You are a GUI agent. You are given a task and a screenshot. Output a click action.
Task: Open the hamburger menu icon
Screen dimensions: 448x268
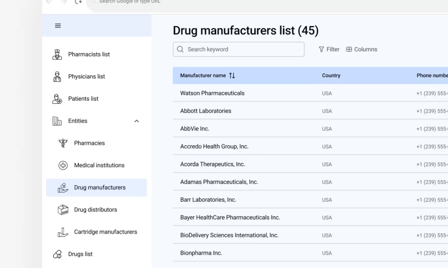pyautogui.click(x=58, y=26)
